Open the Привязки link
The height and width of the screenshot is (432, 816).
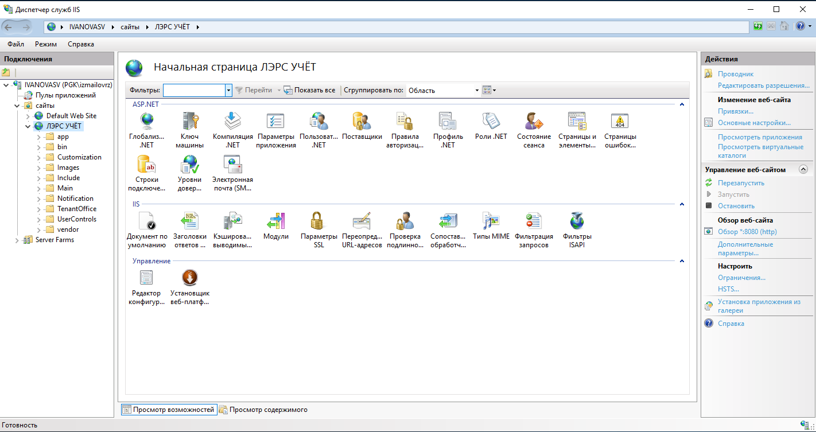click(x=736, y=111)
